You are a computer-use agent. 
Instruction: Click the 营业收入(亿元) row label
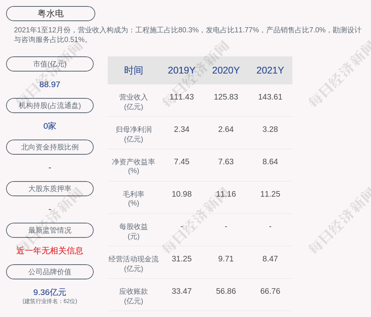134,102
